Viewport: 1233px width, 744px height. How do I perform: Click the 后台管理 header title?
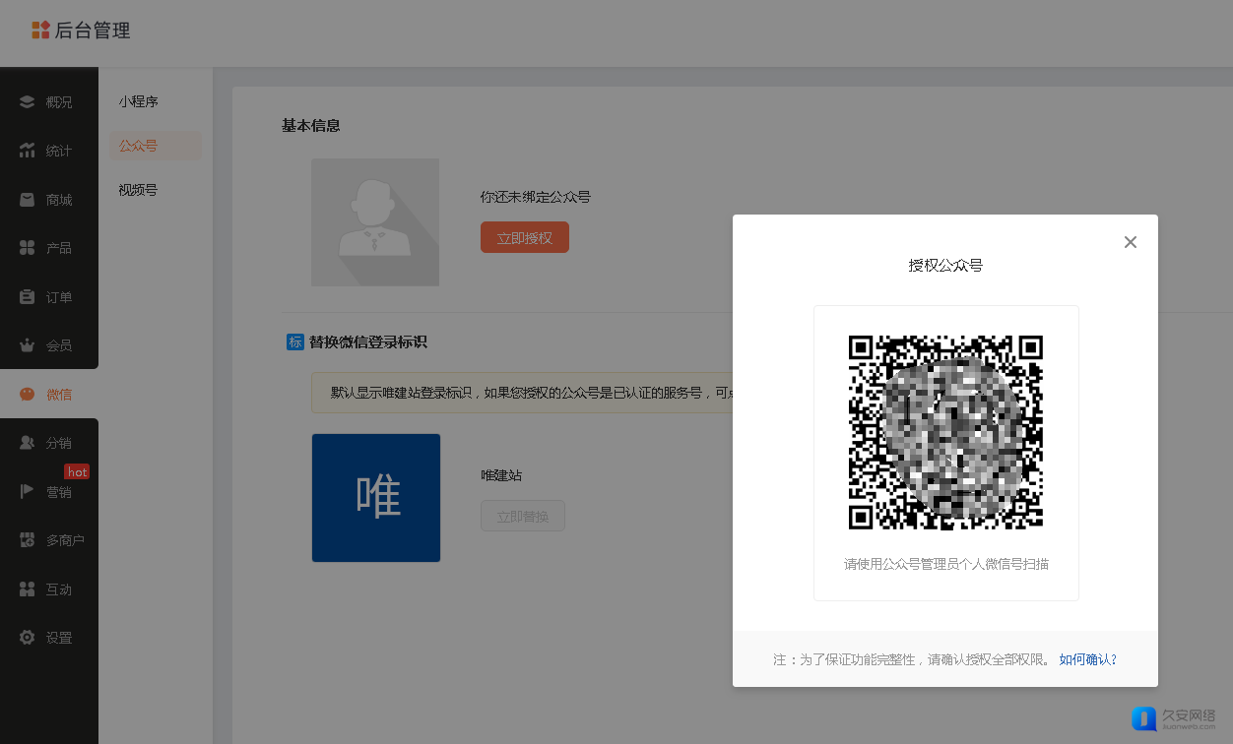pos(93,31)
